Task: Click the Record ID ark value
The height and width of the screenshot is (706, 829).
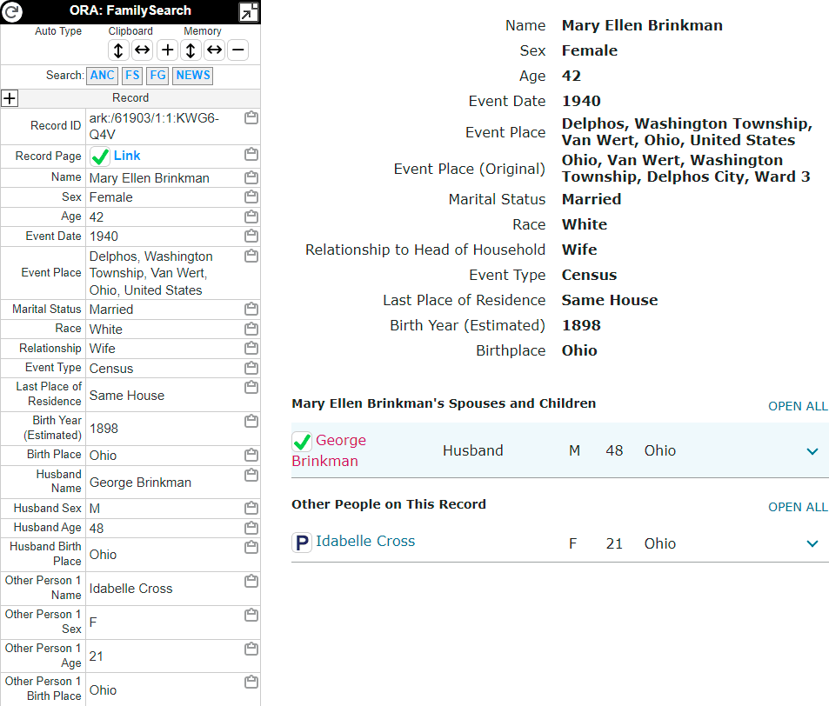Action: point(154,126)
